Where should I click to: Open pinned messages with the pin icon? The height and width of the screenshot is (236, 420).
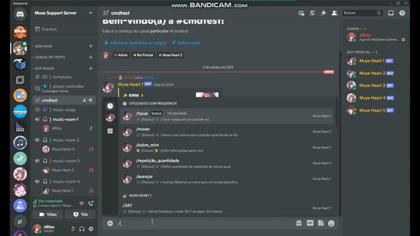pos(323,13)
